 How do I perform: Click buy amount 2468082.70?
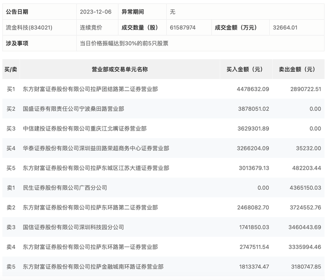(253, 207)
